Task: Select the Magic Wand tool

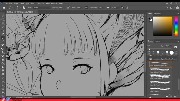Action: (3, 27)
